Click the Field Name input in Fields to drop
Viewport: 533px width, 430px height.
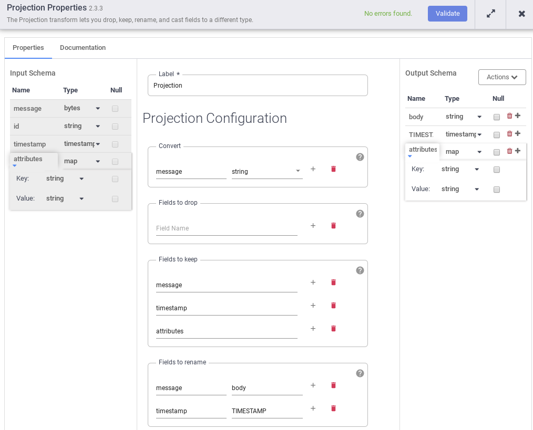tap(226, 228)
